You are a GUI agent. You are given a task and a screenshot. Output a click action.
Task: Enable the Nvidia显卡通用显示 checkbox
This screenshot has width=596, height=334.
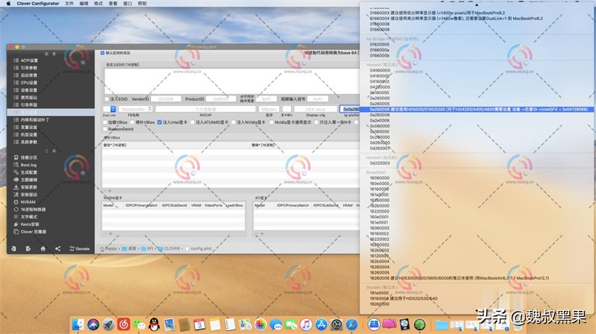[271, 122]
